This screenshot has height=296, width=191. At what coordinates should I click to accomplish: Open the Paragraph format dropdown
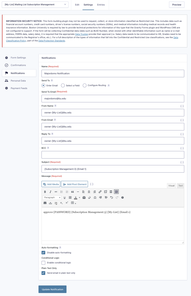[x=52, y=198]
